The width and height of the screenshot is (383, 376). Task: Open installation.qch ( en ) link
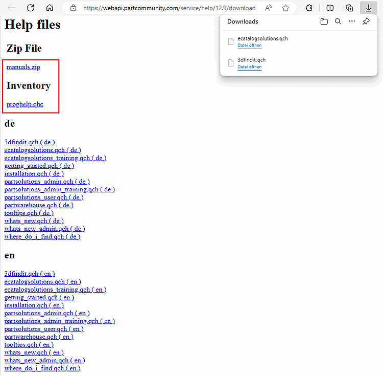(34, 305)
